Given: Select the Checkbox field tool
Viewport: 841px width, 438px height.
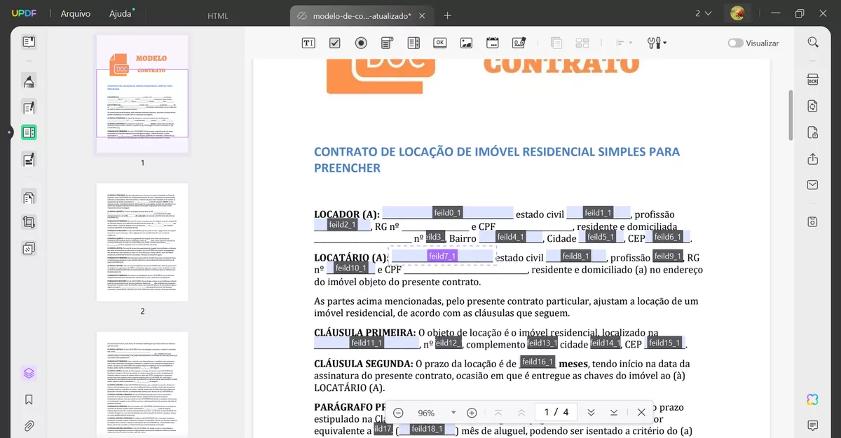Looking at the screenshot, I should tap(335, 43).
